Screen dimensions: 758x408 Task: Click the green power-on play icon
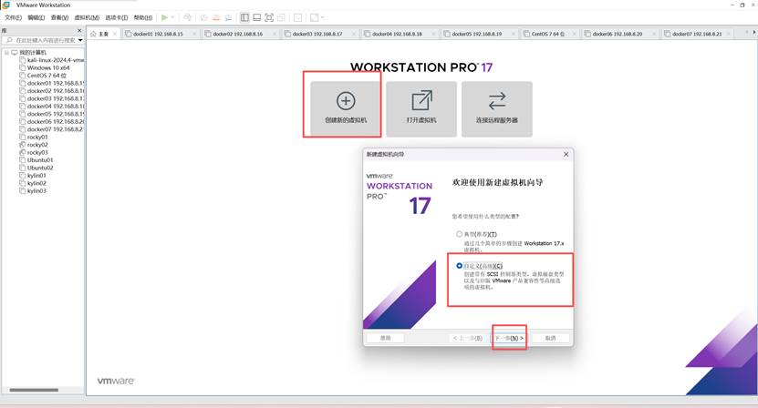(165, 17)
